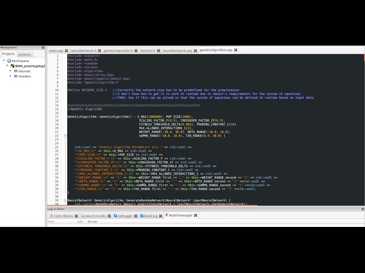This screenshot has width=365, height=273.
Task: Click the "Genetic Algorithm Parameters are:" string
Action: point(131,147)
